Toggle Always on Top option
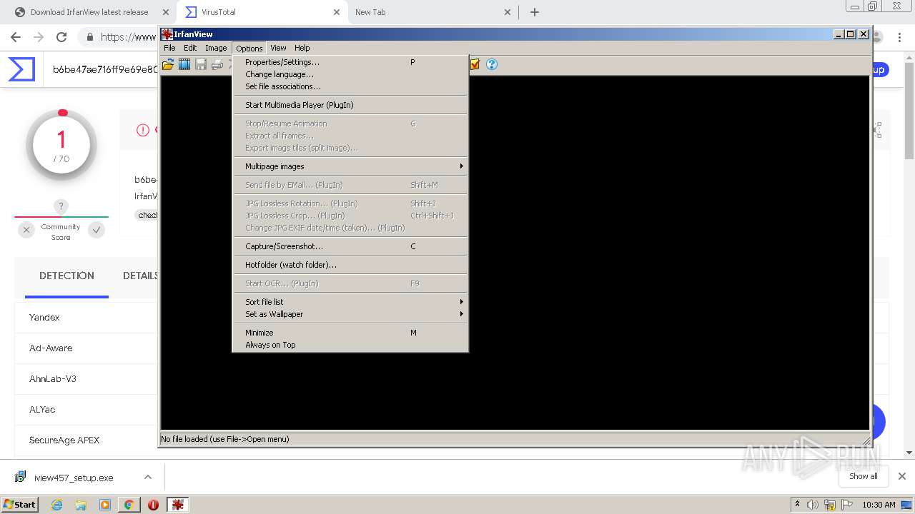Viewport: 915px width, 514px height. click(x=350, y=345)
